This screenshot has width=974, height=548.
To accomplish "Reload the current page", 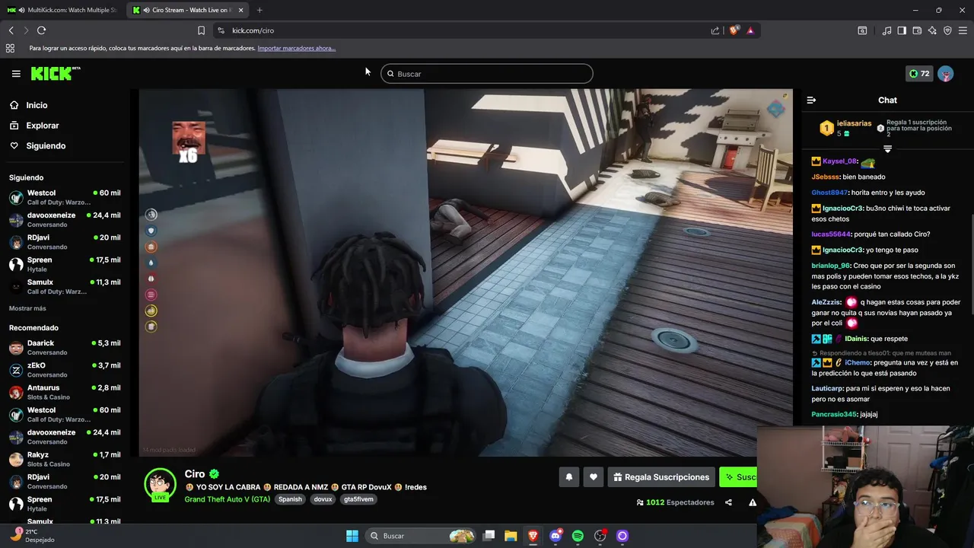I will pyautogui.click(x=41, y=30).
